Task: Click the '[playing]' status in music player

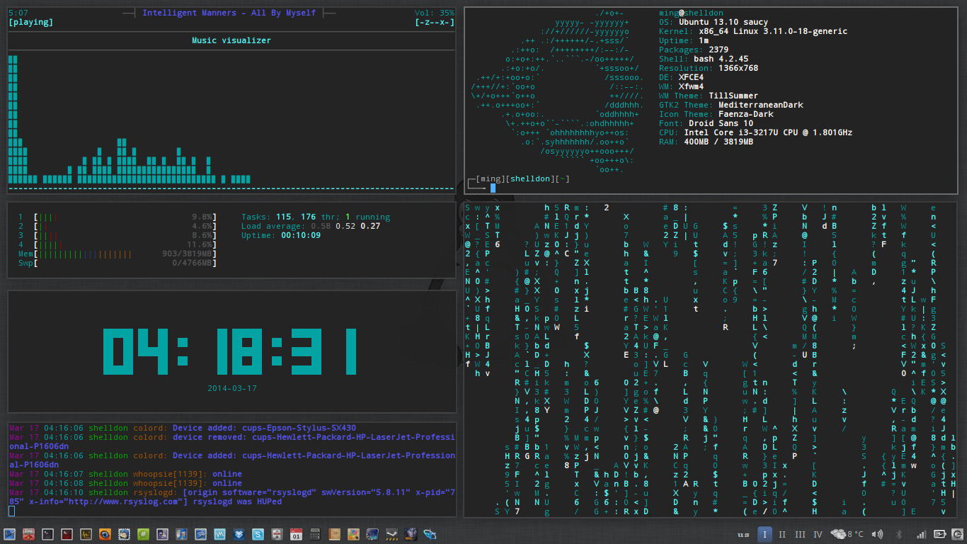Action: tap(30, 22)
